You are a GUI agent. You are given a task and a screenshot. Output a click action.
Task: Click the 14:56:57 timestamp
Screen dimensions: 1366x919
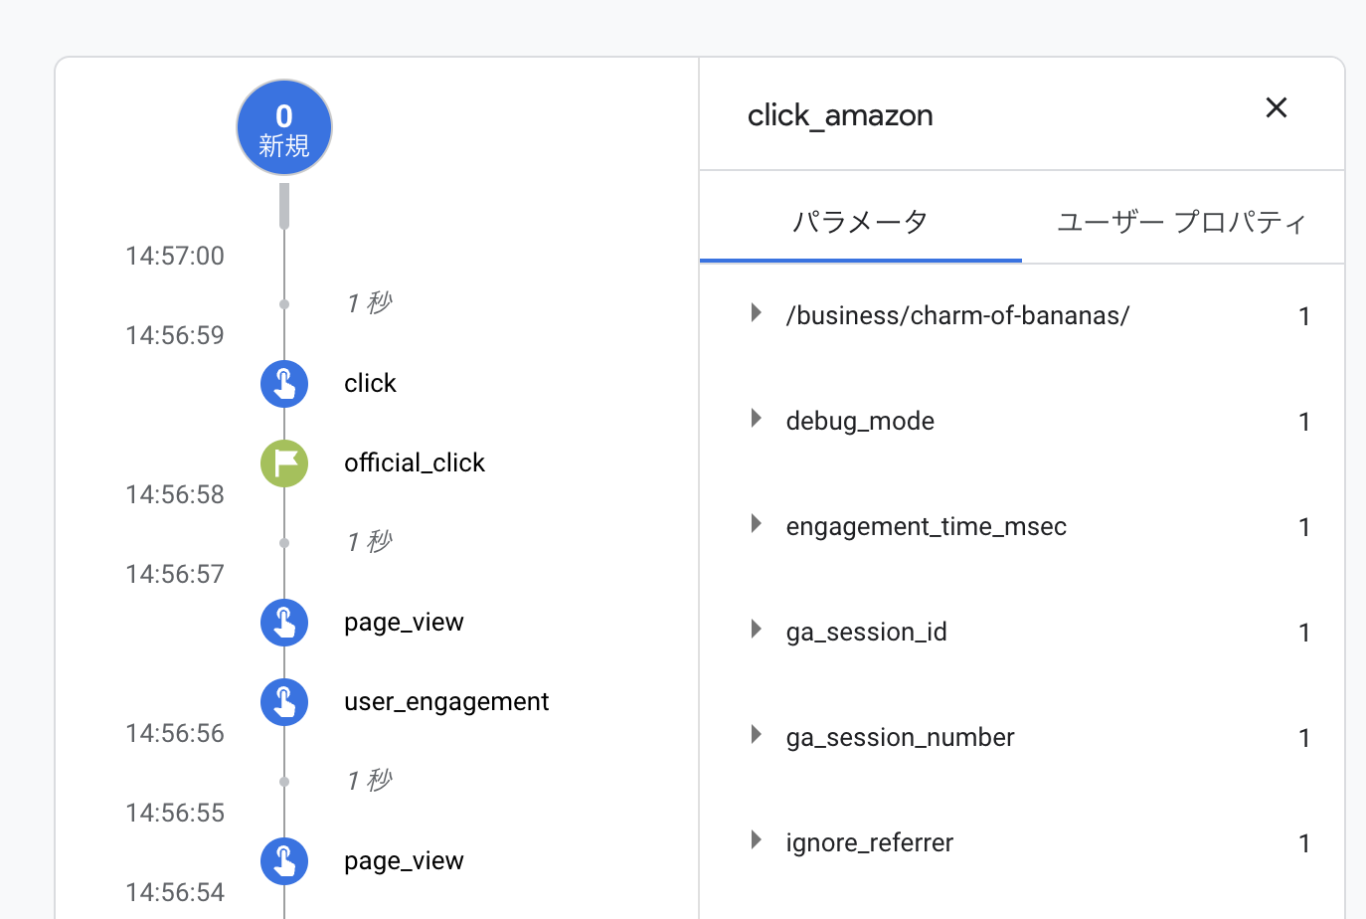pyautogui.click(x=175, y=574)
